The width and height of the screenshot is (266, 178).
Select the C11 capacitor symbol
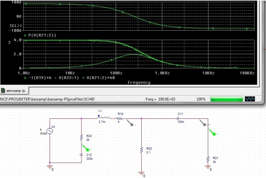(x=178, y=118)
